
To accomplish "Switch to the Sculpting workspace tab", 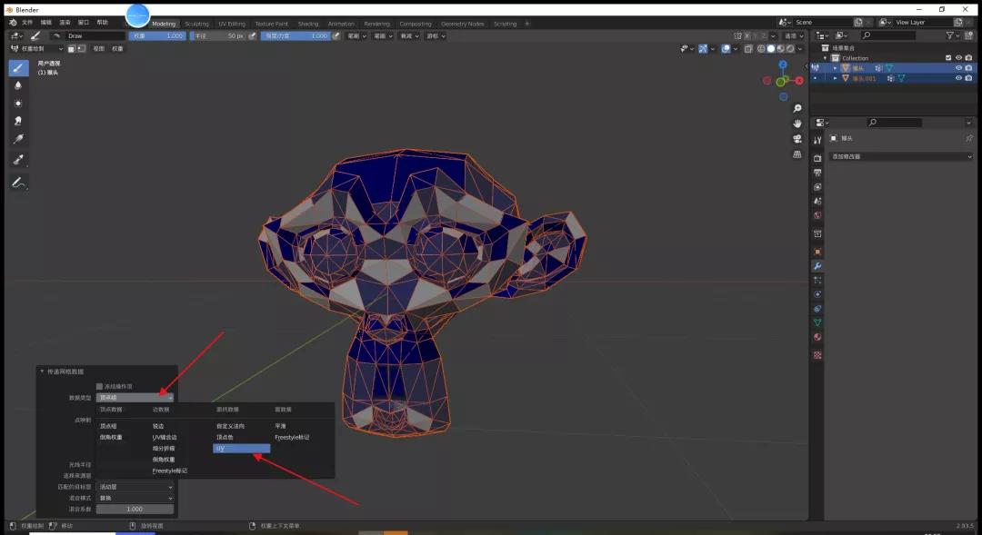I will click(x=196, y=23).
